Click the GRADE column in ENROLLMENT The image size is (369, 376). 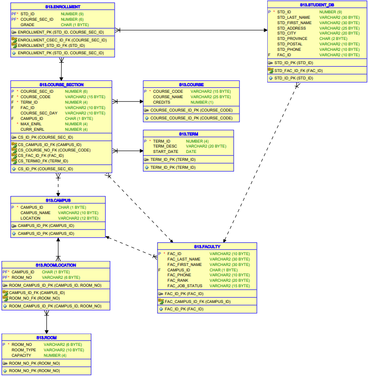click(x=62, y=25)
